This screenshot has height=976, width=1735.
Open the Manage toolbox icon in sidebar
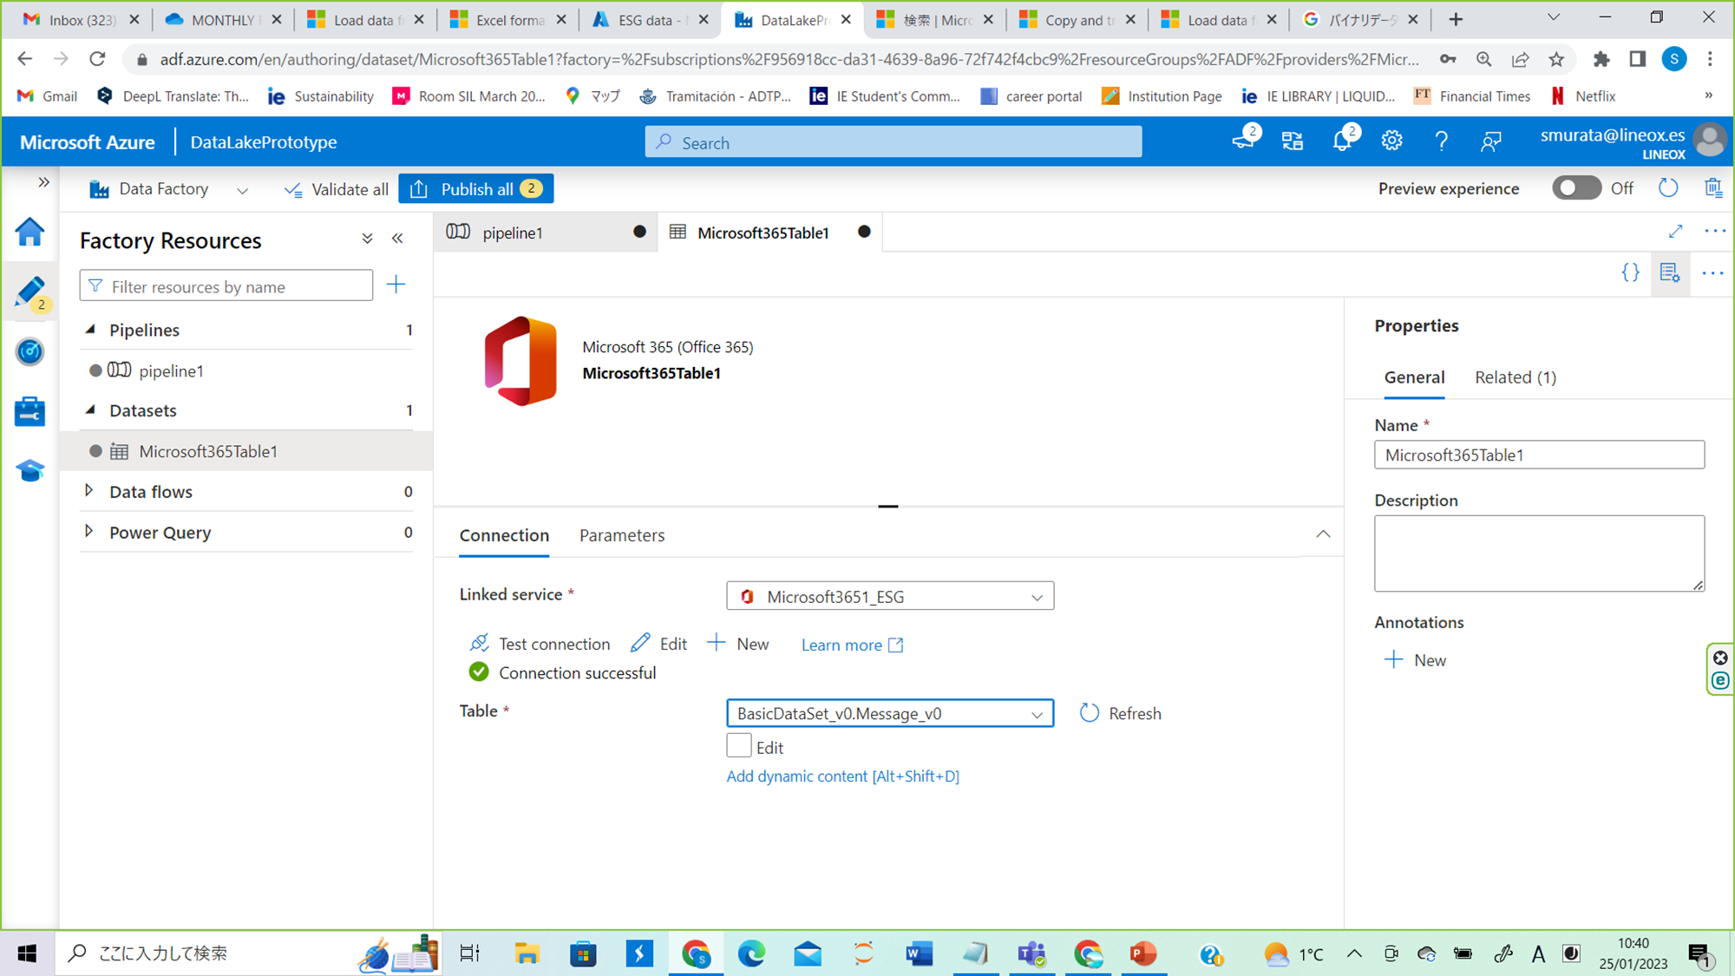[x=29, y=411]
